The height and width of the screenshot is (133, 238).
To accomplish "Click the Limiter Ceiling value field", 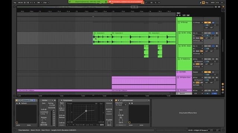I will point(52,105).
